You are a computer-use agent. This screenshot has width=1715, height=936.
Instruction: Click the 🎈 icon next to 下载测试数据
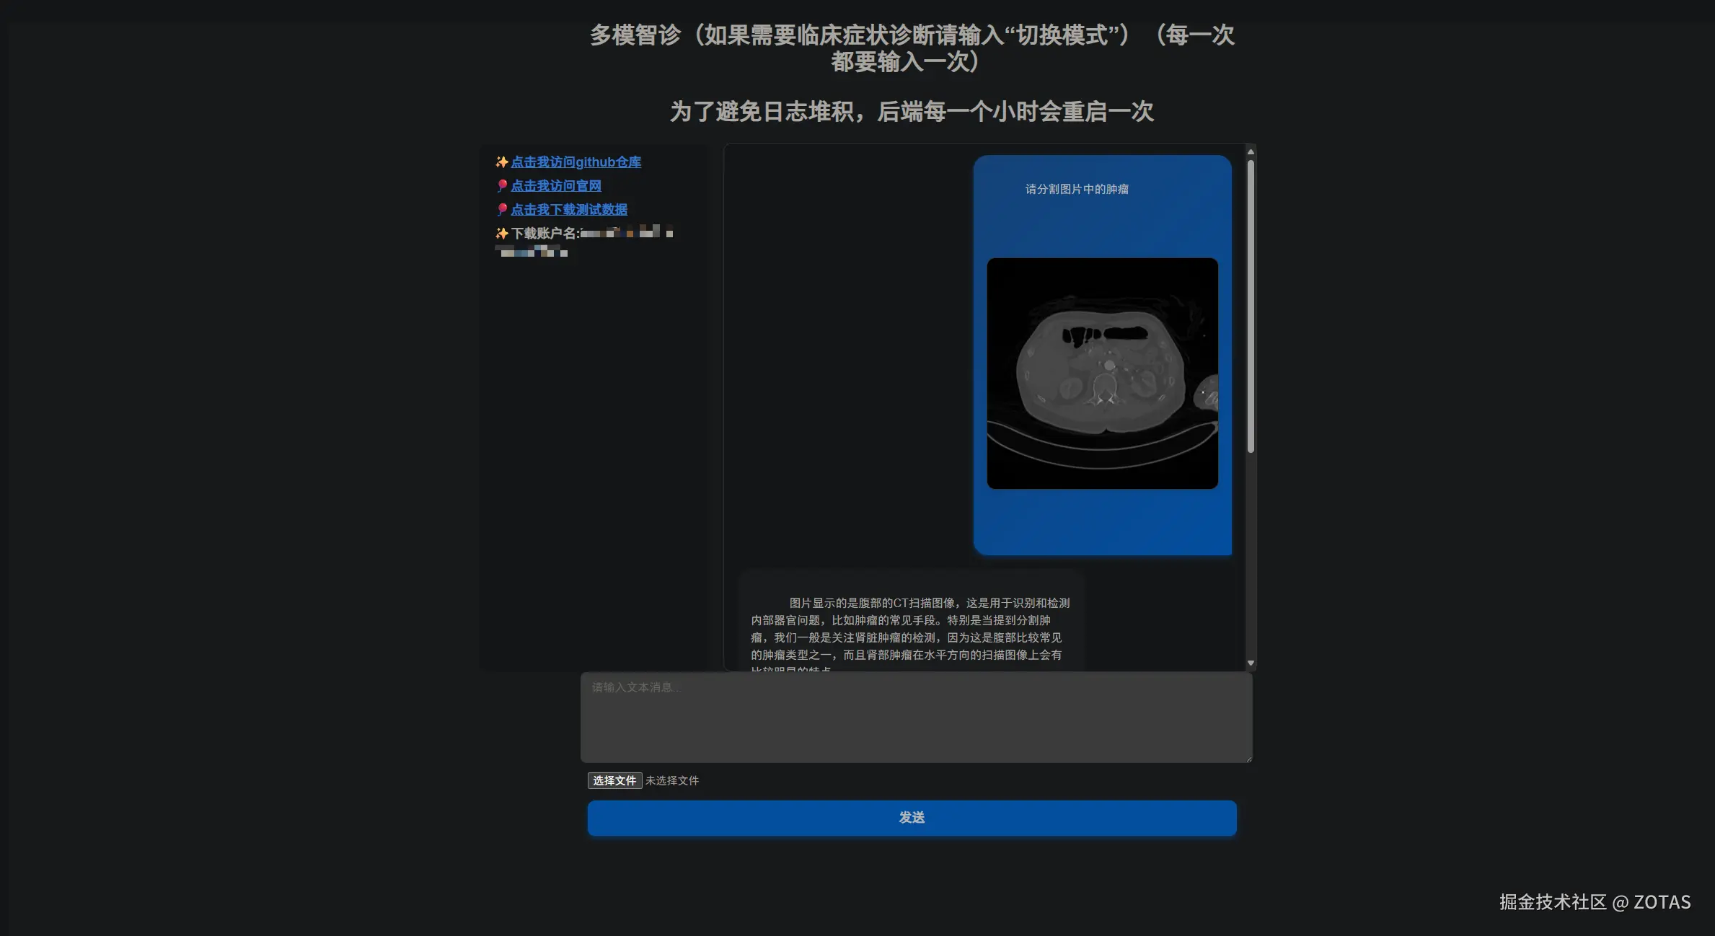502,209
